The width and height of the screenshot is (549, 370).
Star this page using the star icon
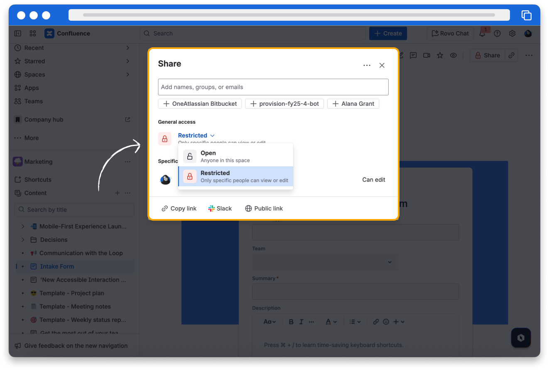pos(440,55)
